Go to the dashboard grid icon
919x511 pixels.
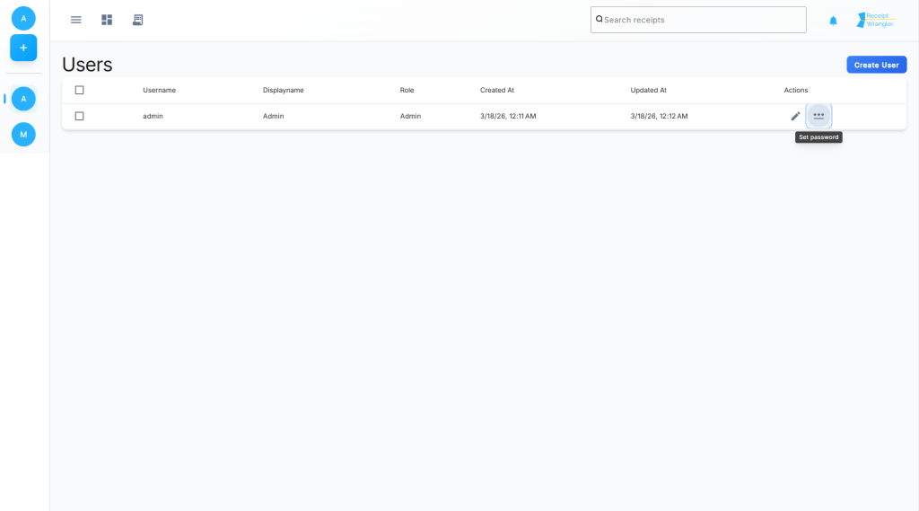pyautogui.click(x=107, y=20)
